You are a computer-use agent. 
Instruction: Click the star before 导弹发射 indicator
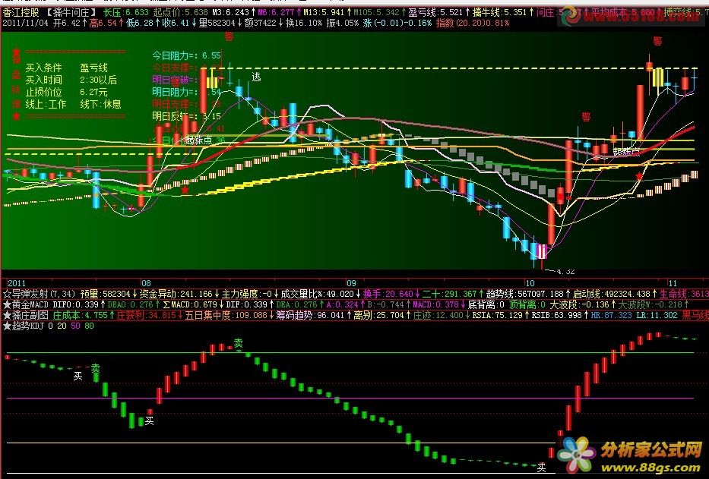(x=7, y=295)
